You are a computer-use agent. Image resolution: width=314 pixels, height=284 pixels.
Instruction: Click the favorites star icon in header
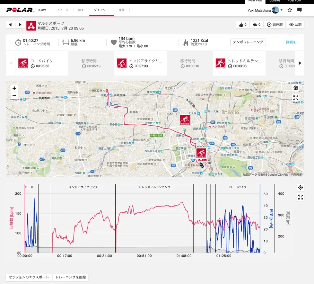(290, 10)
